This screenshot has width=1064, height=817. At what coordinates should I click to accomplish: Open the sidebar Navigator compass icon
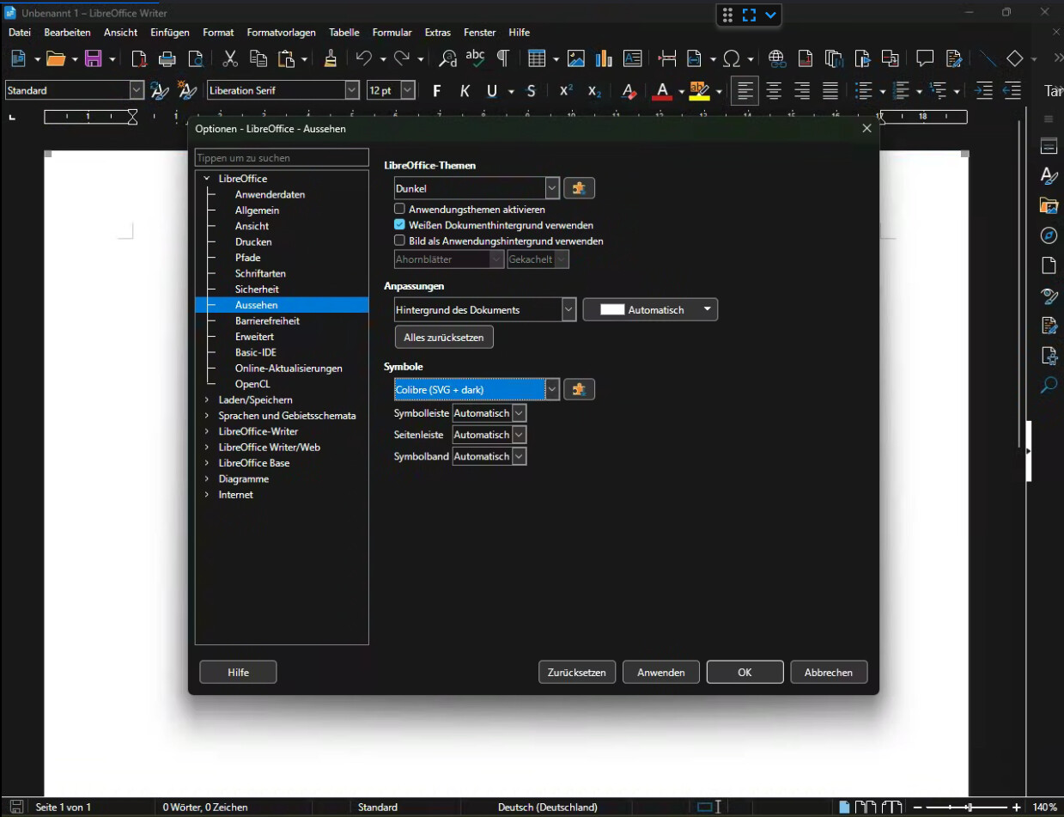1048,235
